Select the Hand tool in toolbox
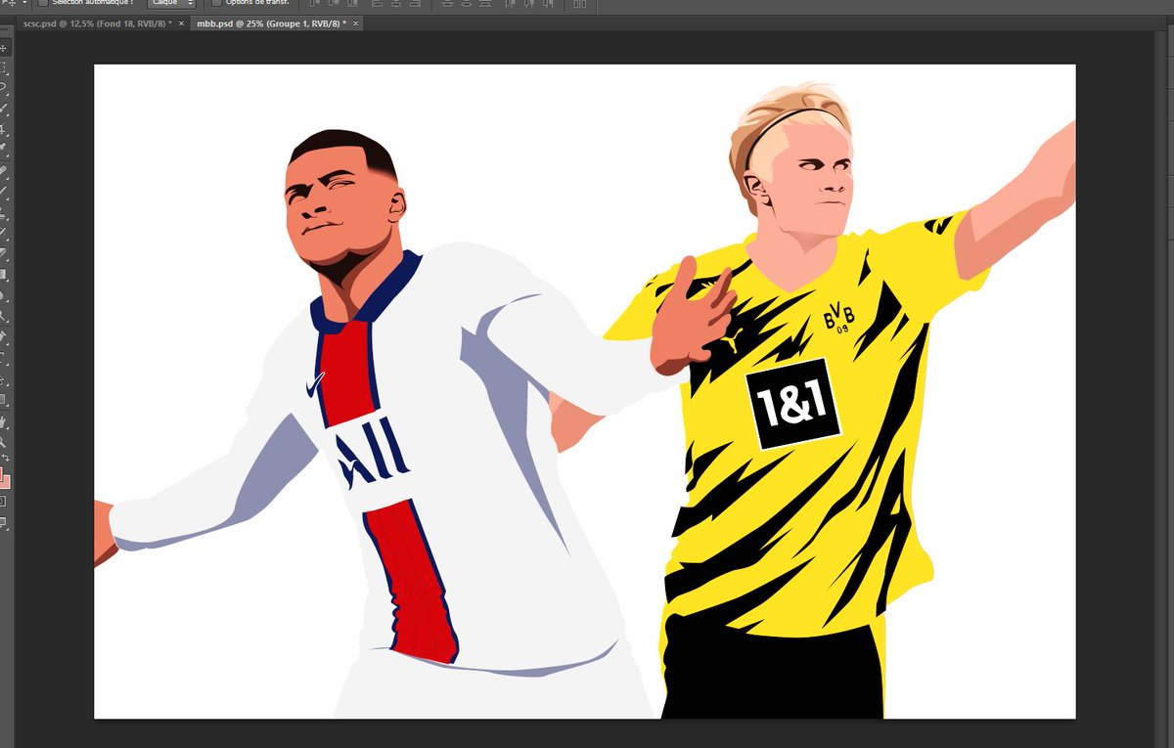 click(4, 421)
